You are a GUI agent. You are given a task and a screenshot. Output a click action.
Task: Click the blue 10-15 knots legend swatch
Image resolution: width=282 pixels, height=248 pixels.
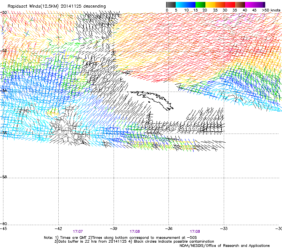point(191,5)
